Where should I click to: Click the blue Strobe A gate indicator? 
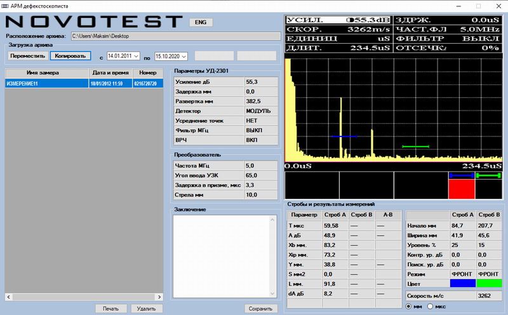click(x=462, y=175)
